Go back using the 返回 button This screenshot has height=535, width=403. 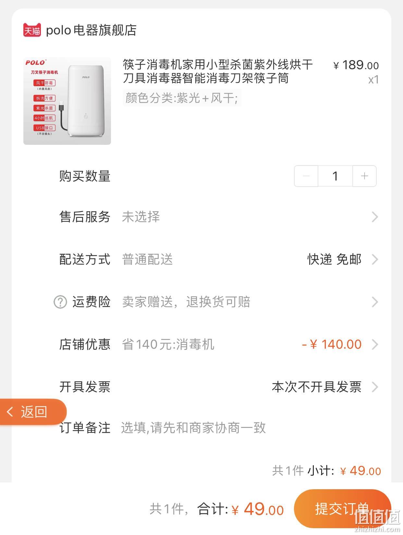33,412
